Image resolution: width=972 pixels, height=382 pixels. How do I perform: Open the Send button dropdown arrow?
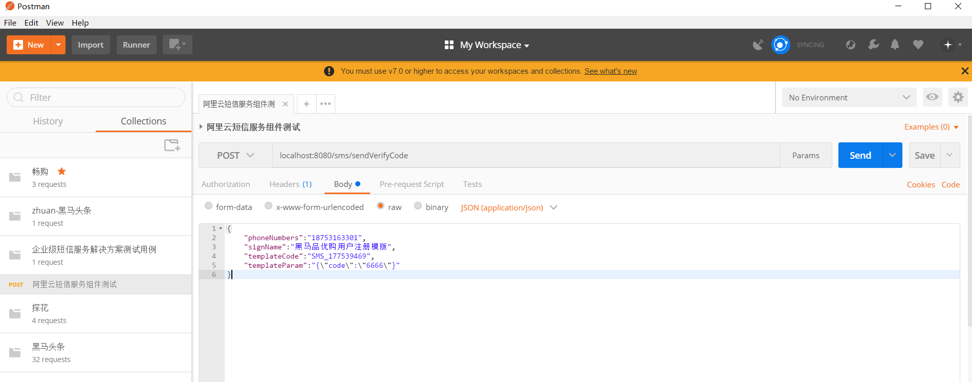pyautogui.click(x=892, y=155)
